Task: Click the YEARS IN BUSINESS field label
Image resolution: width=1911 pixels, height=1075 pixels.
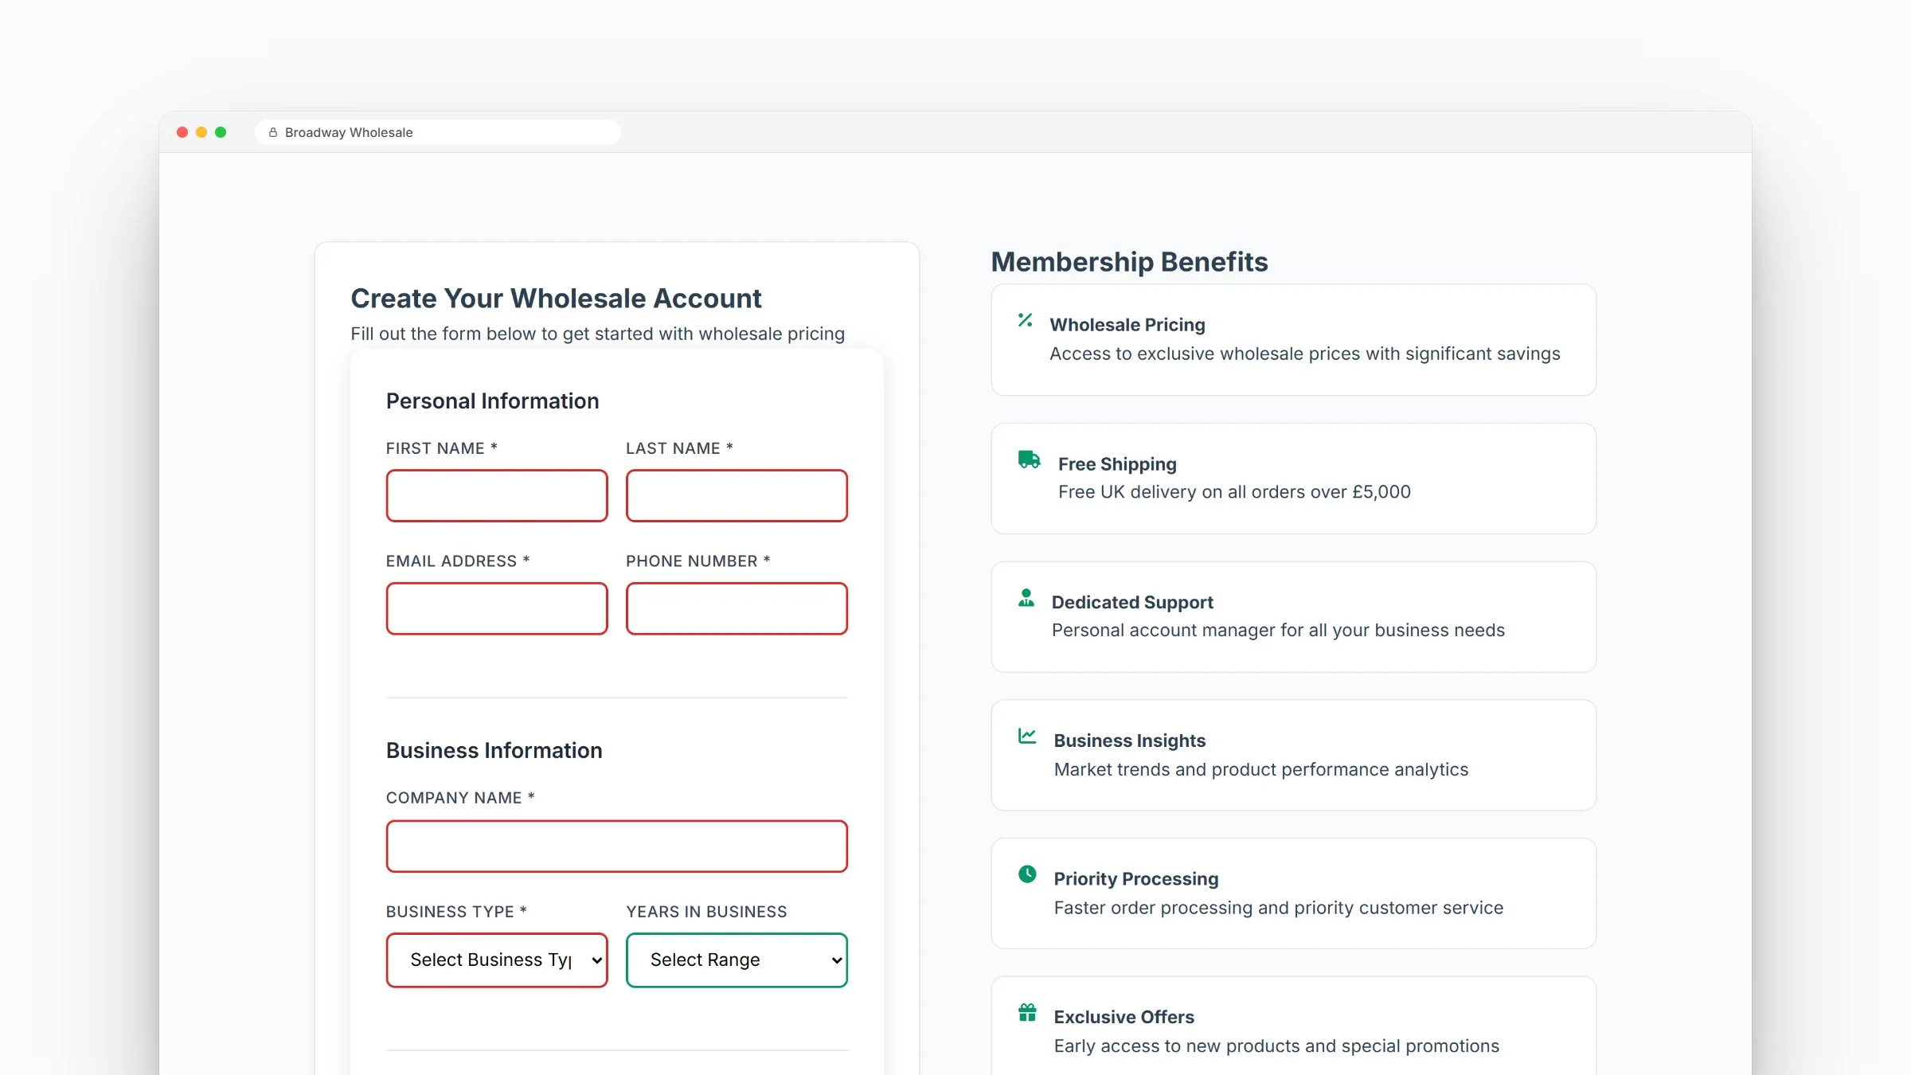Action: (x=706, y=912)
